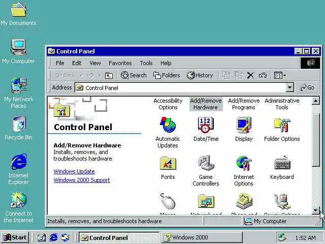Open the Favorites menu
The width and height of the screenshot is (325, 244).
click(x=120, y=63)
